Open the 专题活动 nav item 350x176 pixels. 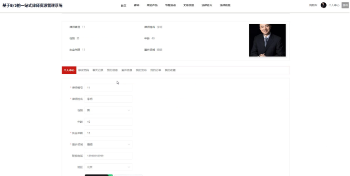pyautogui.click(x=170, y=5)
